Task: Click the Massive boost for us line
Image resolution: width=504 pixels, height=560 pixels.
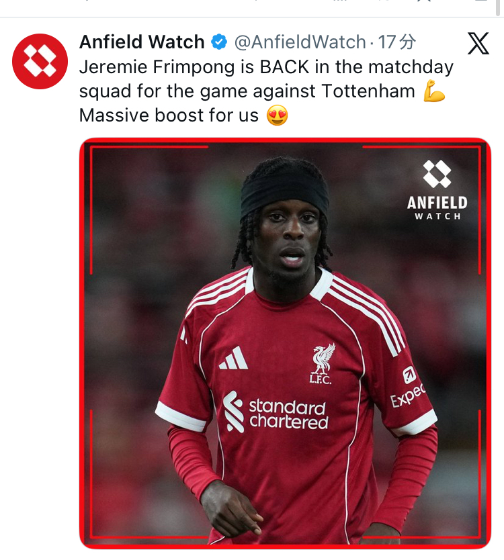Action: 169,115
